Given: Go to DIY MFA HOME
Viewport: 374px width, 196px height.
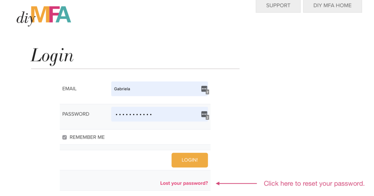Looking at the screenshot, I should point(332,6).
